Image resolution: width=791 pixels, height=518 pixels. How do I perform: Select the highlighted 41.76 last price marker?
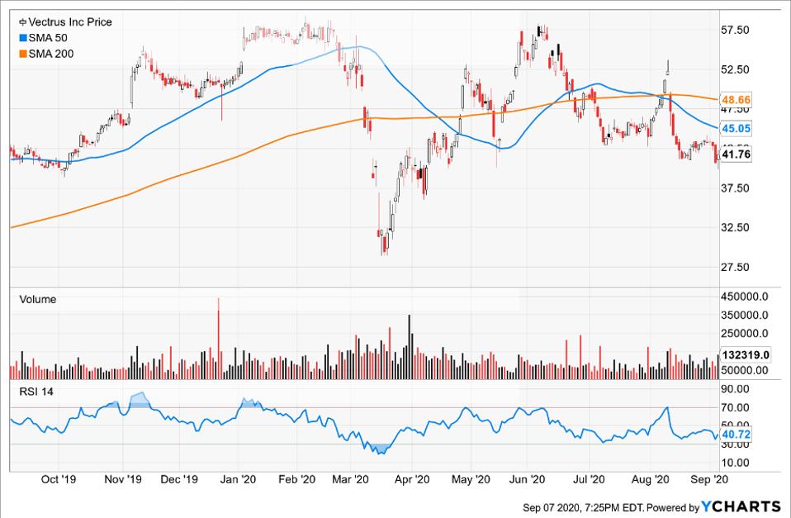[735, 152]
